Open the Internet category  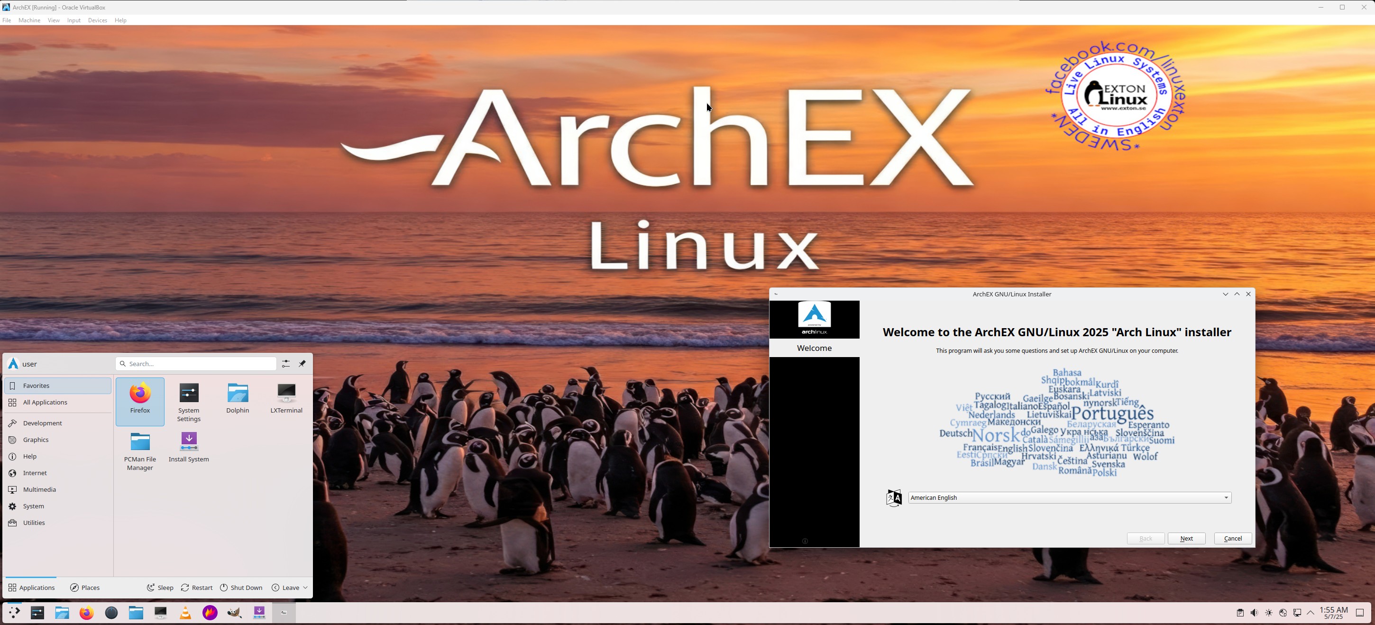[58, 472]
